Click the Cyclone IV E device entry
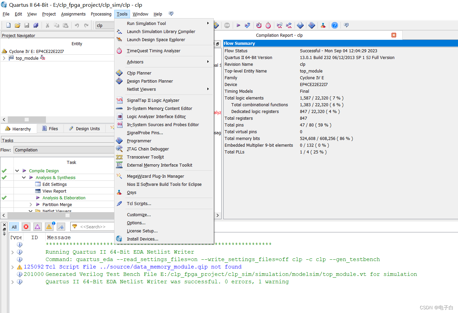The image size is (458, 313). (36, 51)
